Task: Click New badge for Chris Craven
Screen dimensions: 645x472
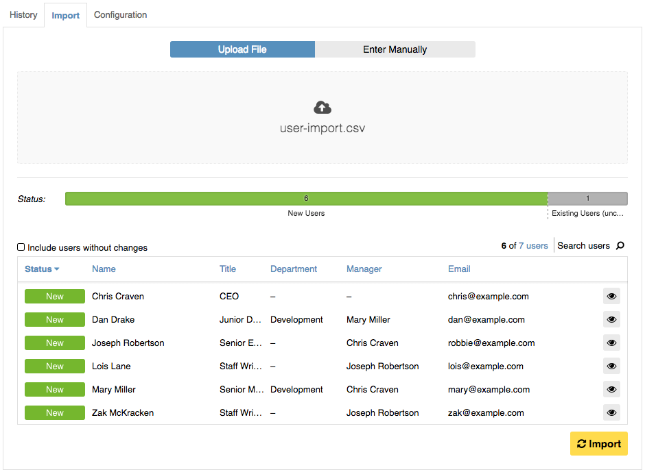Action: click(x=55, y=296)
